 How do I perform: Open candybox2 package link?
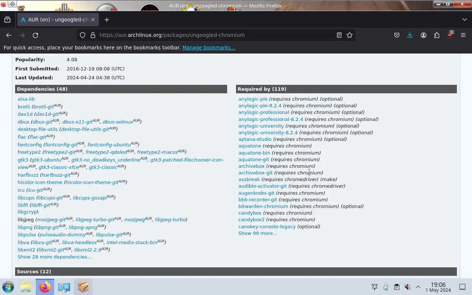click(251, 219)
